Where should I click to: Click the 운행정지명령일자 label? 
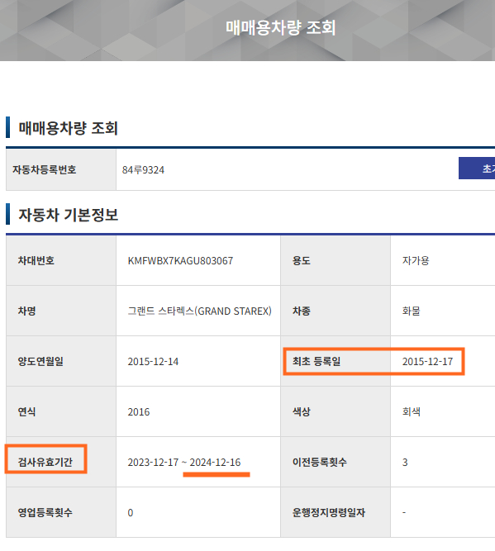(x=329, y=512)
